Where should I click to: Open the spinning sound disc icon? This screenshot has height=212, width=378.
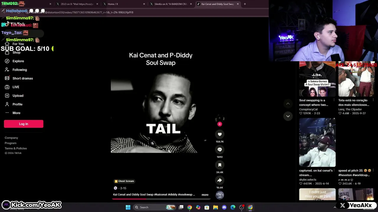(x=220, y=195)
